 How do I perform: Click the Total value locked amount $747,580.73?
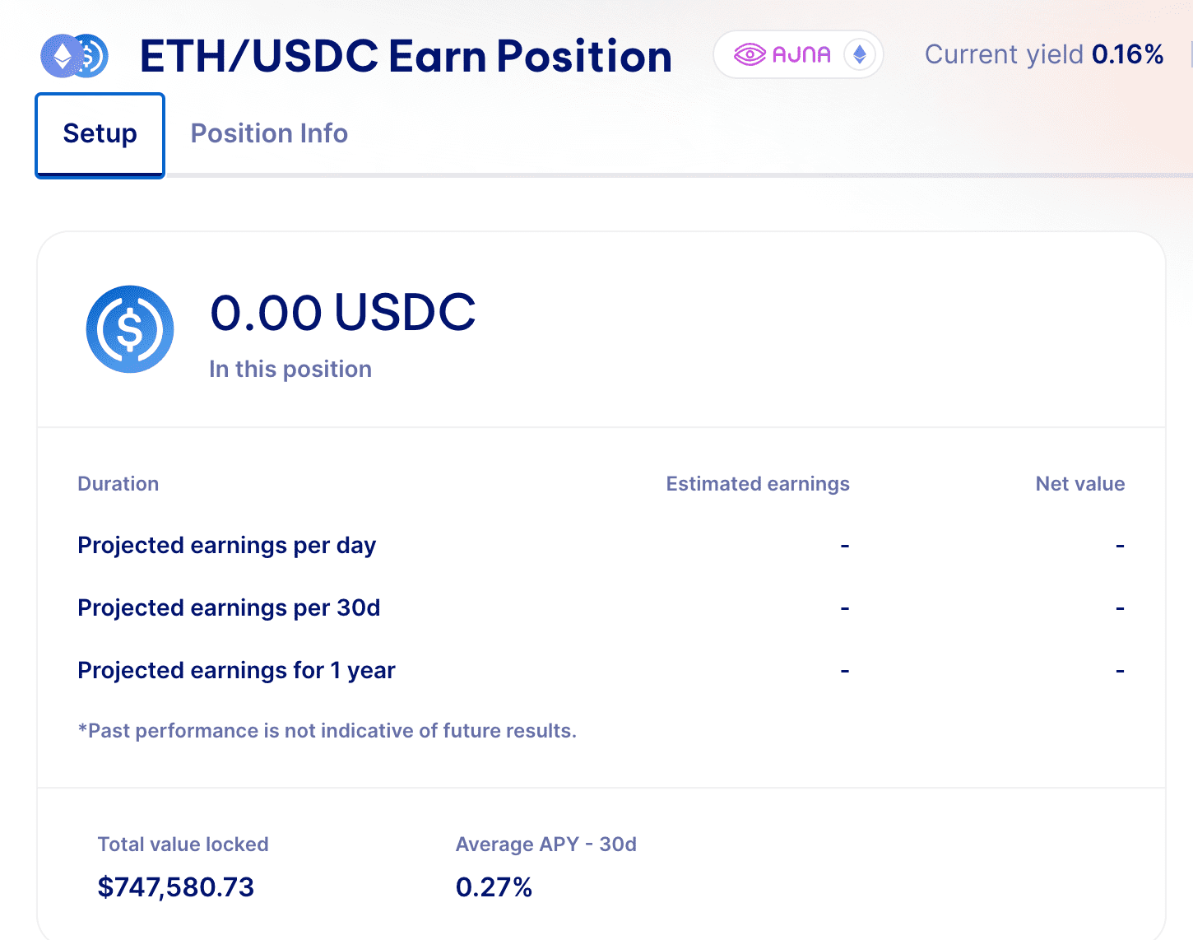[x=175, y=887]
